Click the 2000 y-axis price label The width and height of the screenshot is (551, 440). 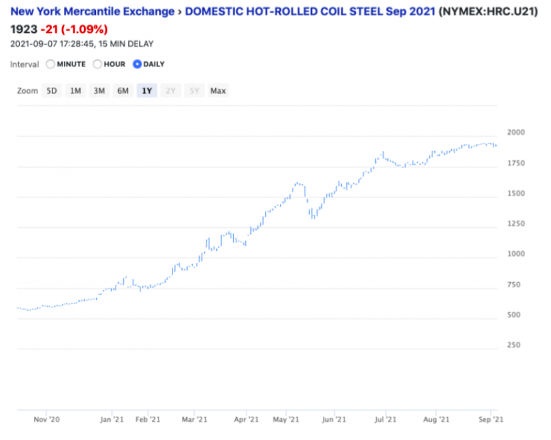click(516, 133)
